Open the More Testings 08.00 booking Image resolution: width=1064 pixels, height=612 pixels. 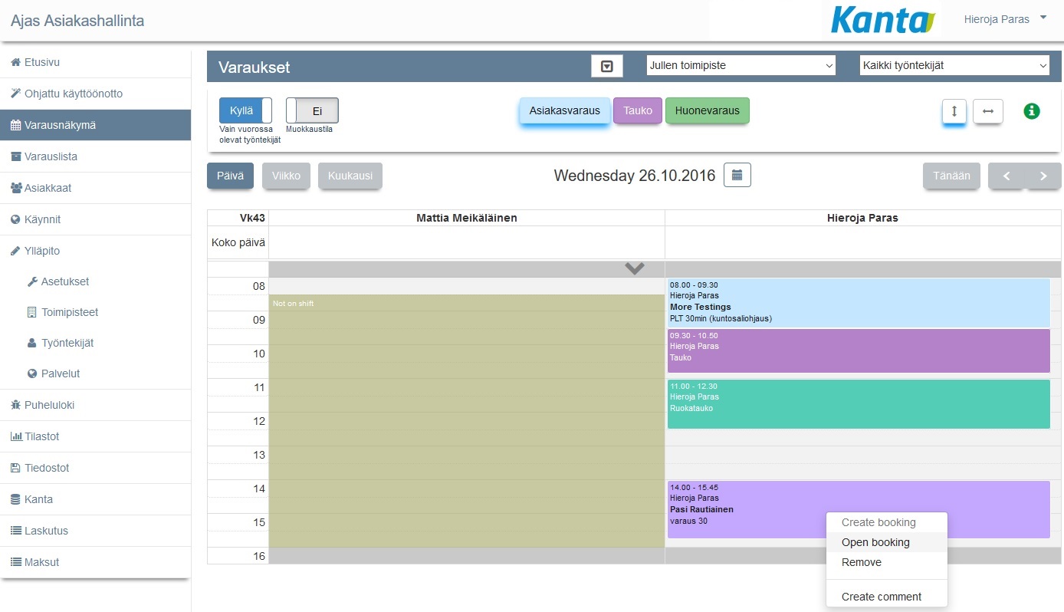coord(857,303)
